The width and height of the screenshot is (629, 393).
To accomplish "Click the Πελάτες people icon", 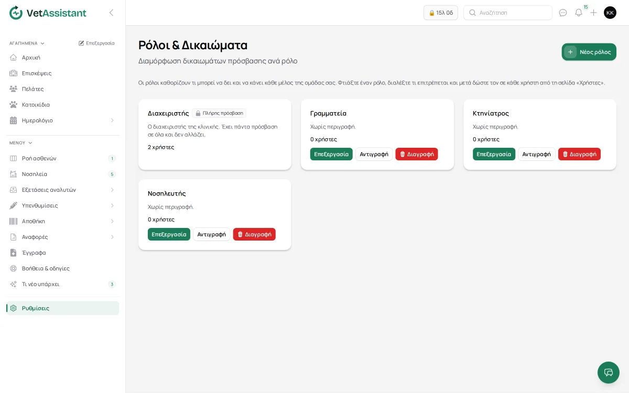I will [x=14, y=89].
